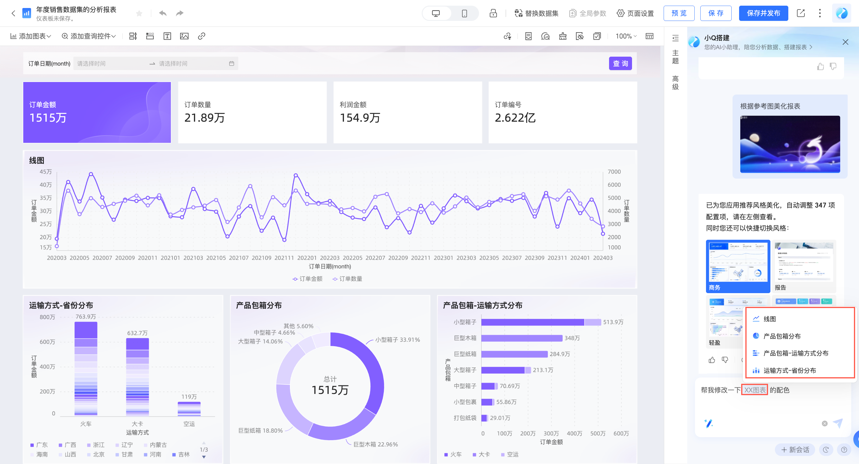Click the favorite star icon
859x464 pixels.
click(x=139, y=13)
